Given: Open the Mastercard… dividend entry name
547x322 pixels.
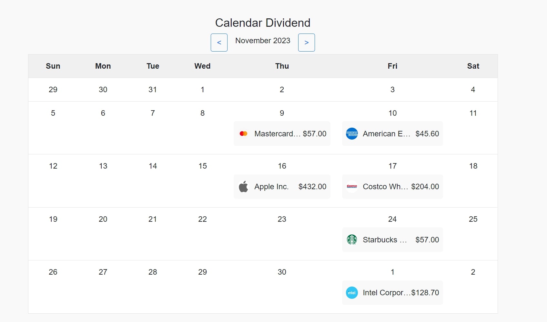Looking at the screenshot, I should point(278,133).
